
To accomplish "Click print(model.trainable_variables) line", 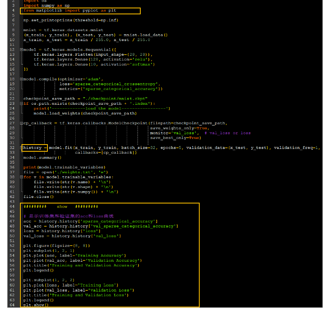I will (65, 167).
